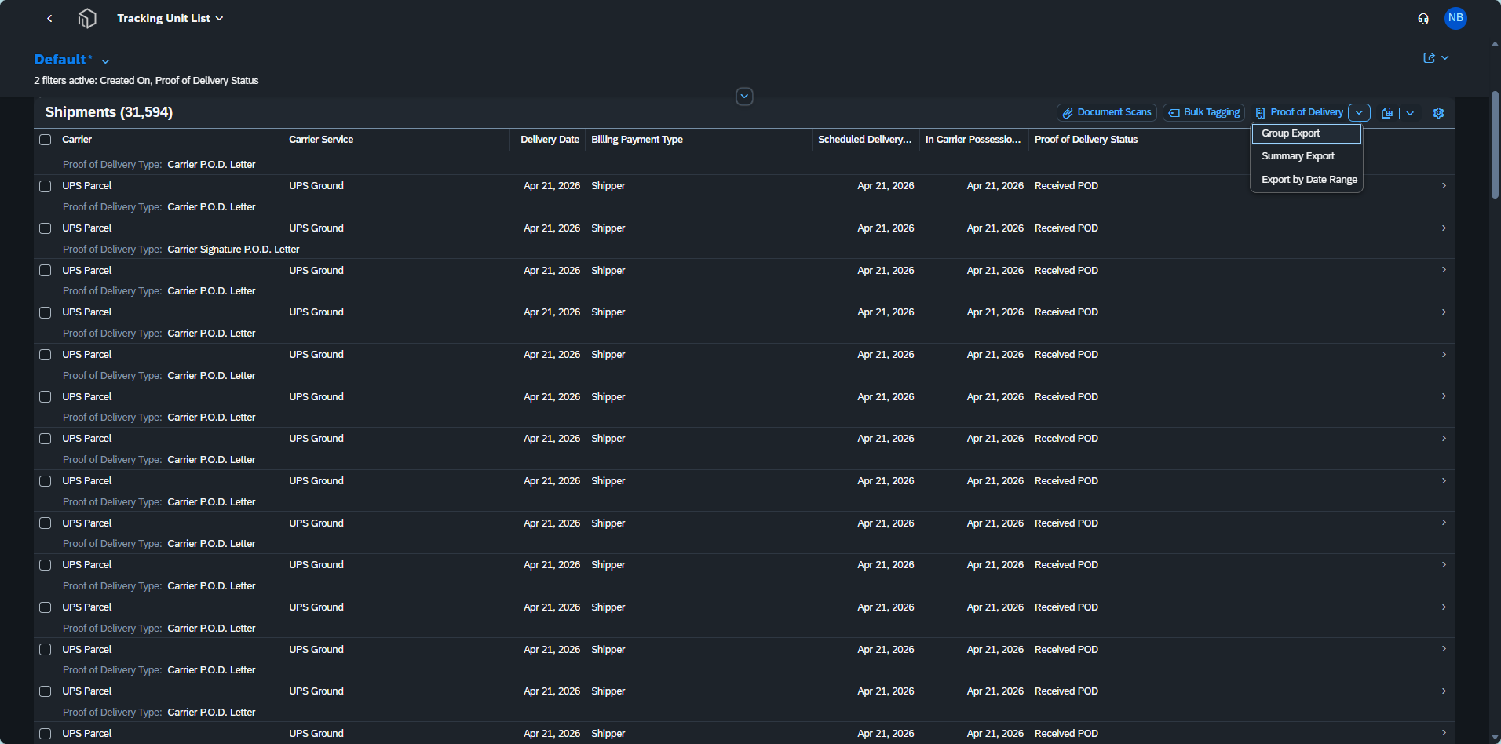Click Carrier Signature P.O.D. Letter text
Screen dimensions: 1501x744
point(233,250)
